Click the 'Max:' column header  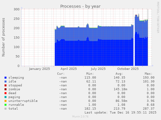tap(149, 74)
